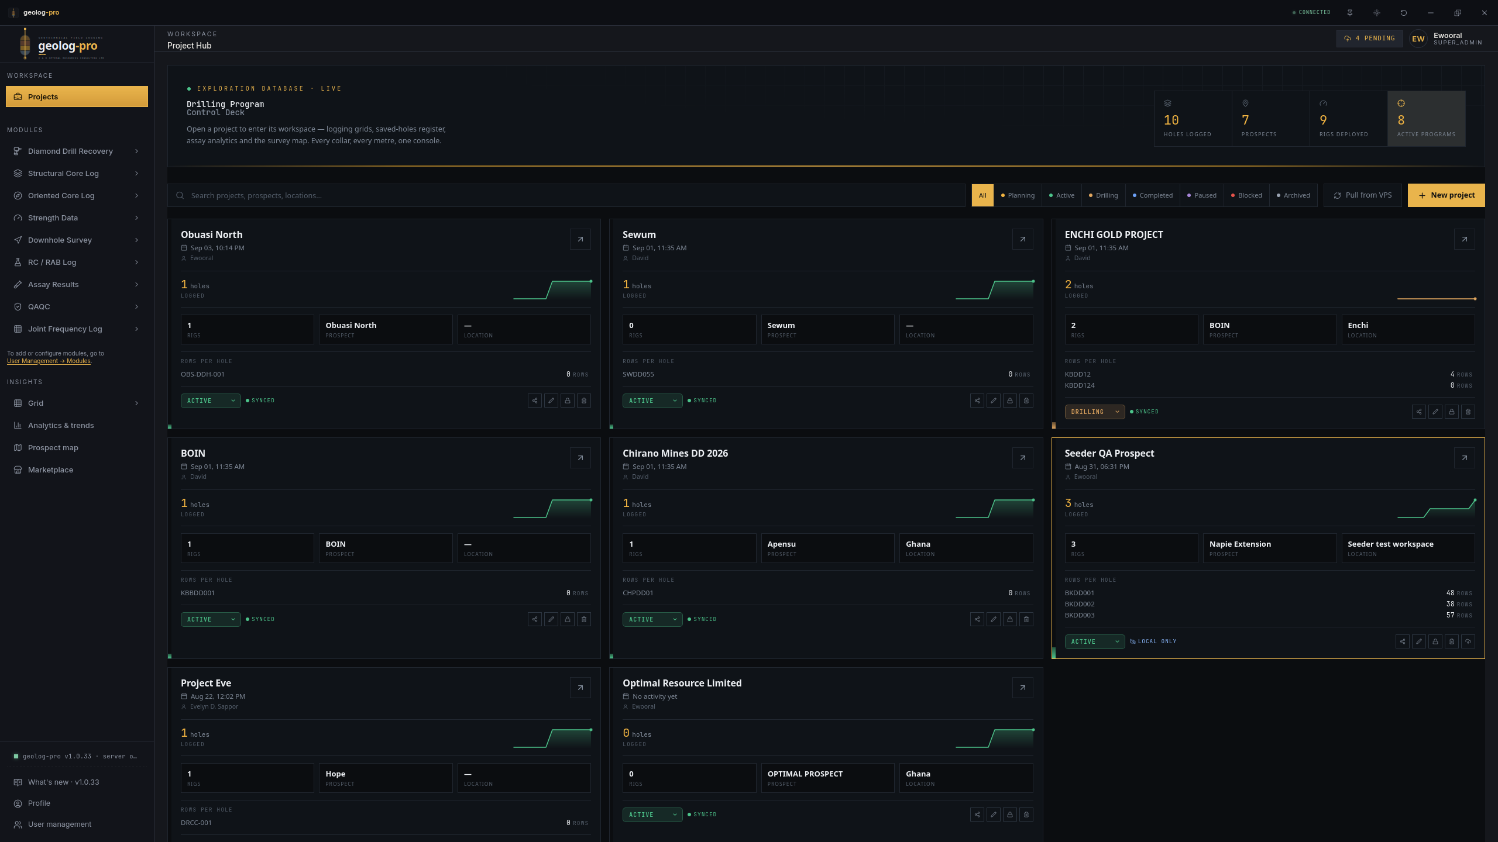Open Marketplace from the sidebar
Viewport: 1498px width, 842px height.
77,470
